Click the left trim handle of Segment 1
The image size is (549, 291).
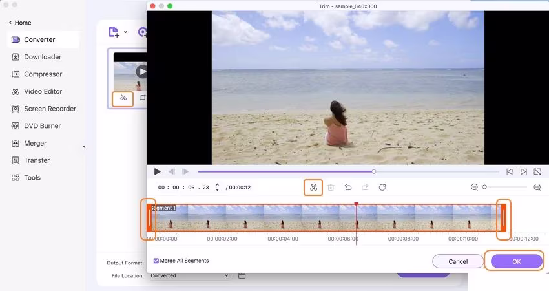pos(149,218)
